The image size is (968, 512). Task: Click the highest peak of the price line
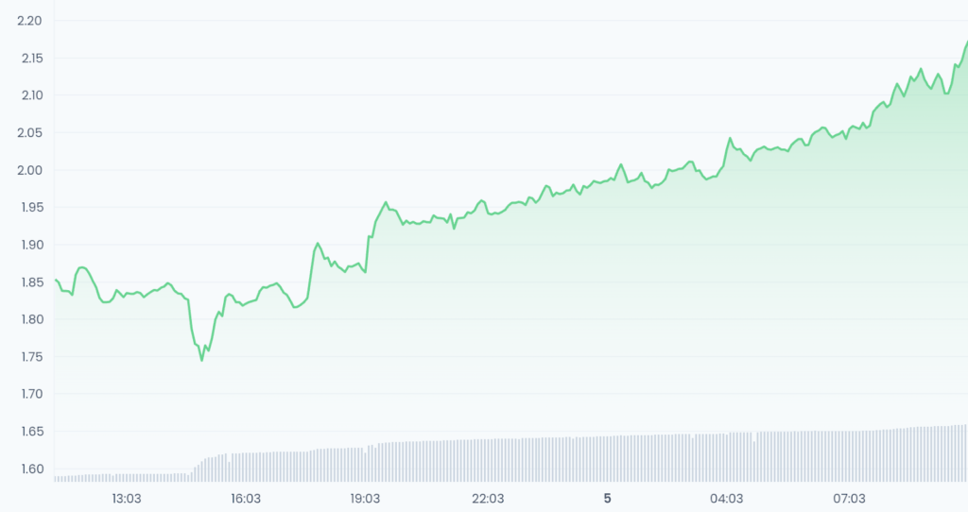(x=965, y=43)
